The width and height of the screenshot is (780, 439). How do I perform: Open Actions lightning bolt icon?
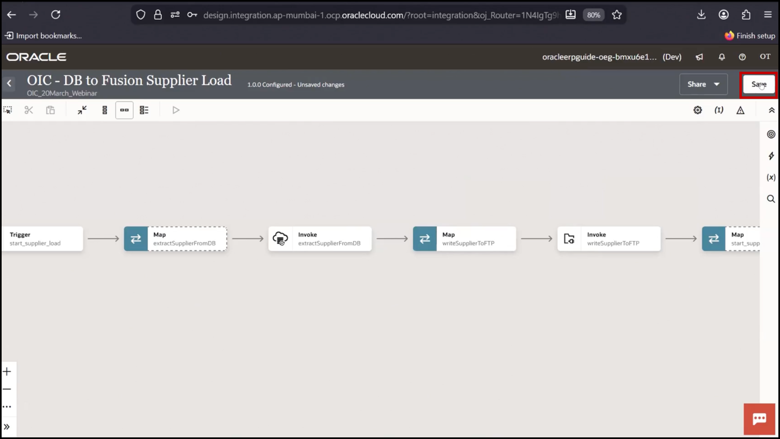click(771, 156)
